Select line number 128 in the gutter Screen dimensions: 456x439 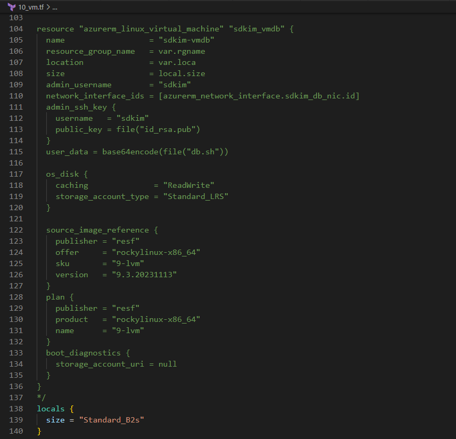pos(16,297)
